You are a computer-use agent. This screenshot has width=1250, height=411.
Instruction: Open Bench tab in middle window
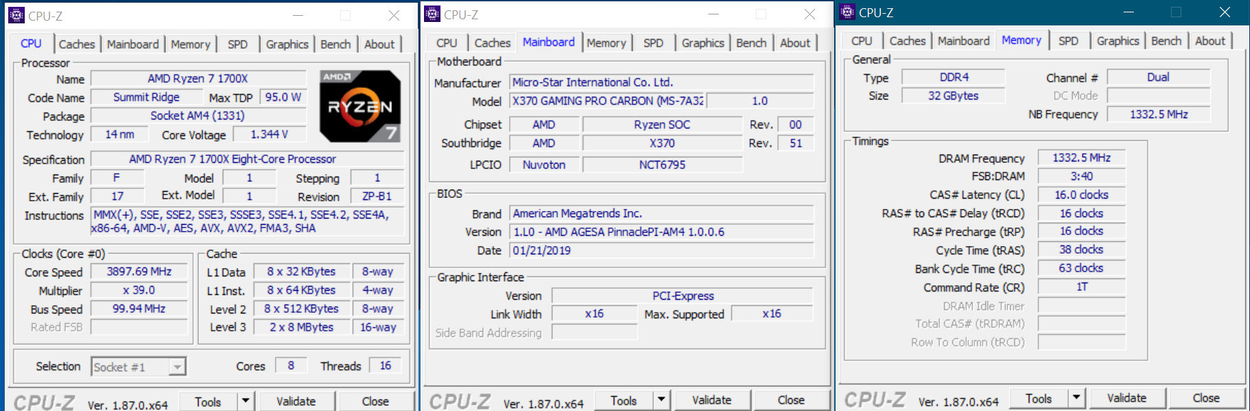(751, 43)
